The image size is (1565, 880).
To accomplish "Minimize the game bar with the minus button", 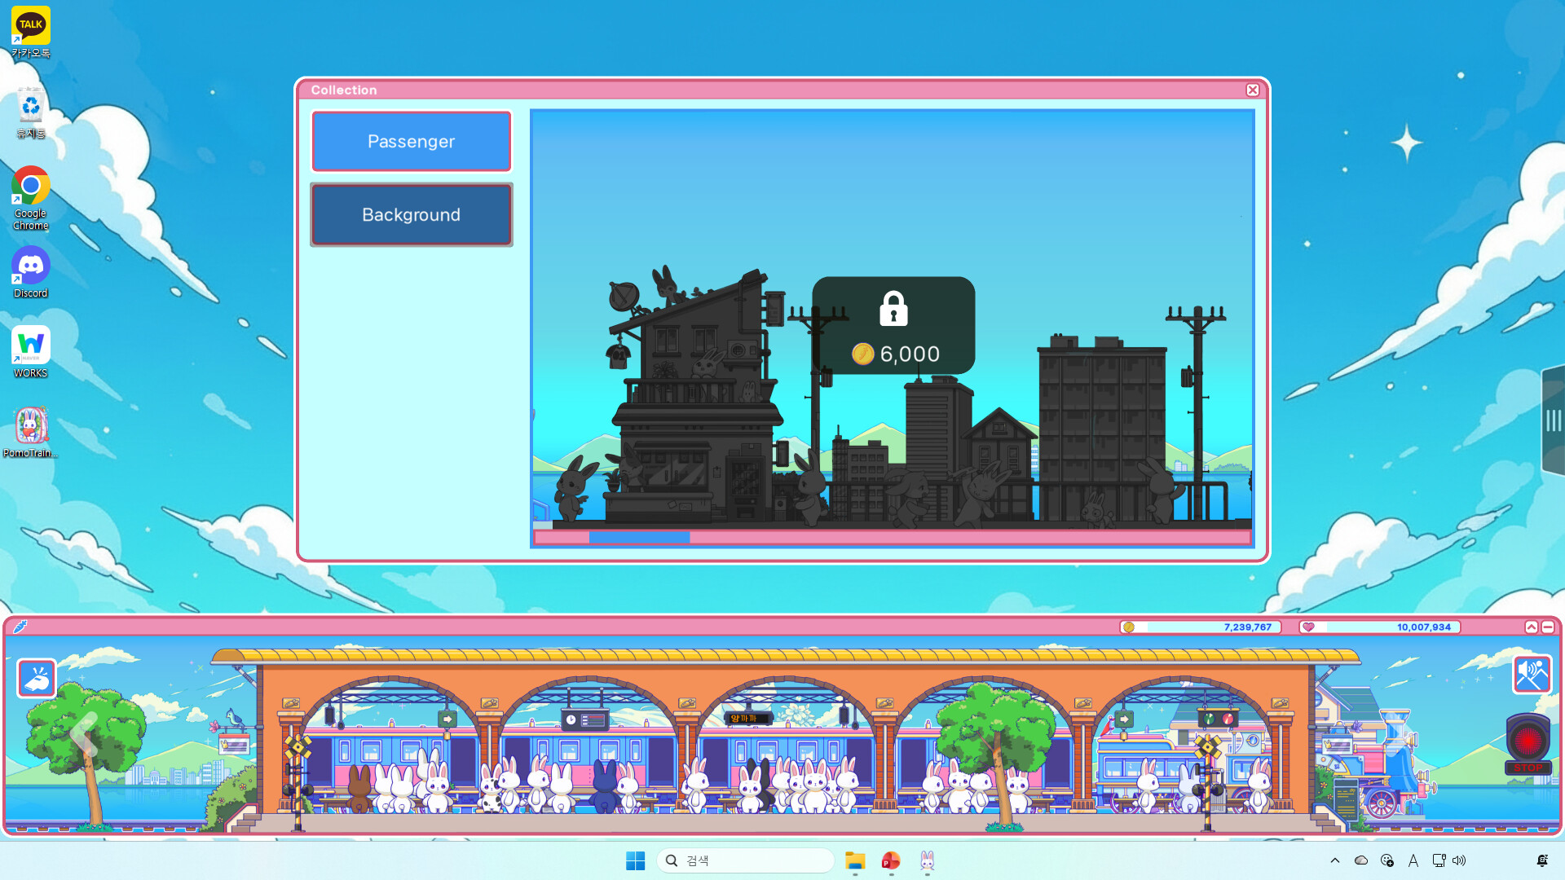I will 1548,627.
